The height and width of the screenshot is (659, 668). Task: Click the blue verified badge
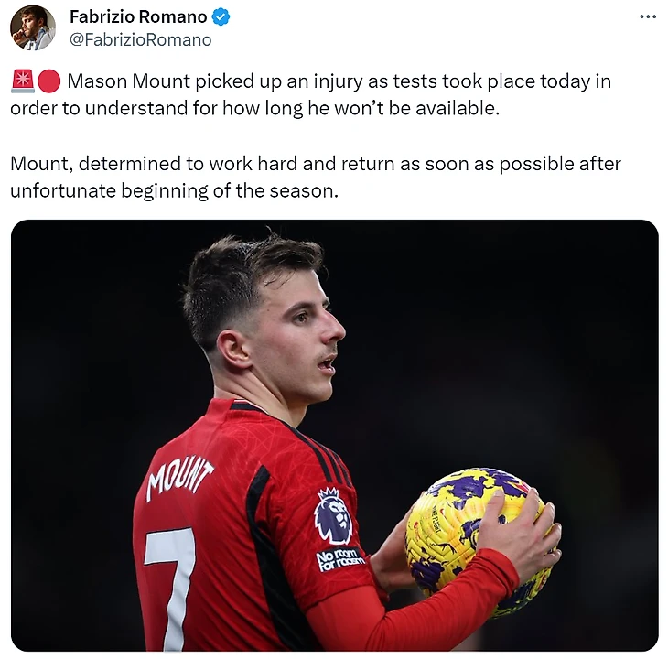221,17
